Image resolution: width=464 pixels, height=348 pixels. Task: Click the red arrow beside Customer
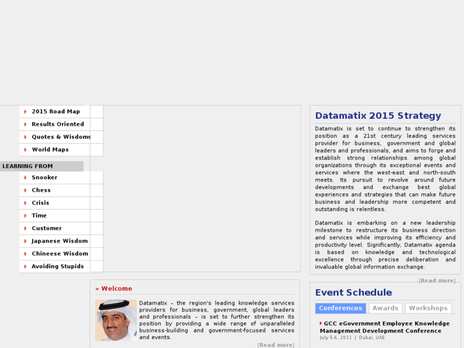click(26, 229)
